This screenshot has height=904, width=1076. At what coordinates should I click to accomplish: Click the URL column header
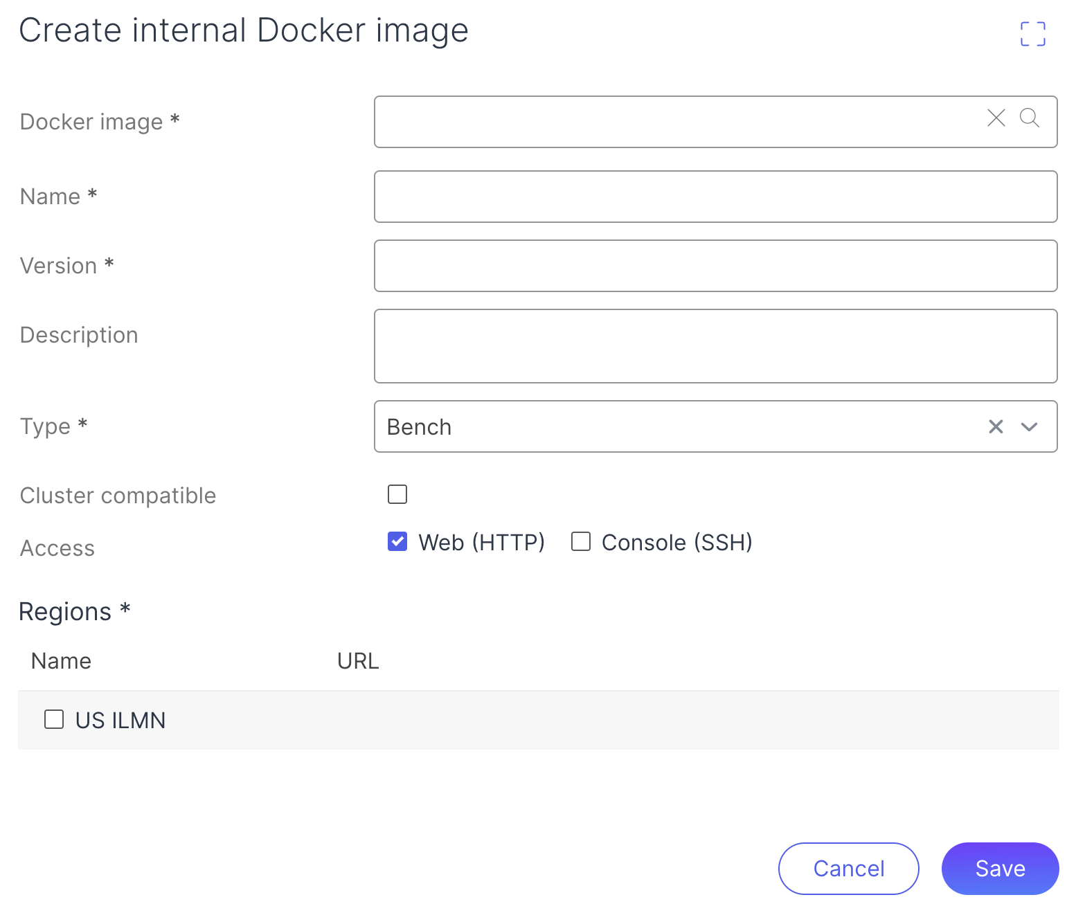tap(358, 661)
